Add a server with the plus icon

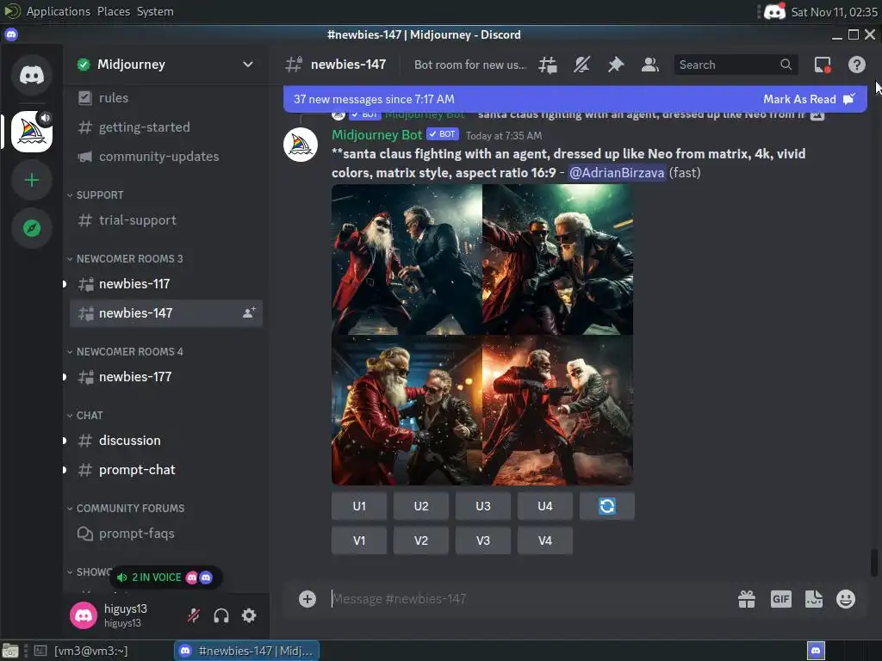click(32, 180)
